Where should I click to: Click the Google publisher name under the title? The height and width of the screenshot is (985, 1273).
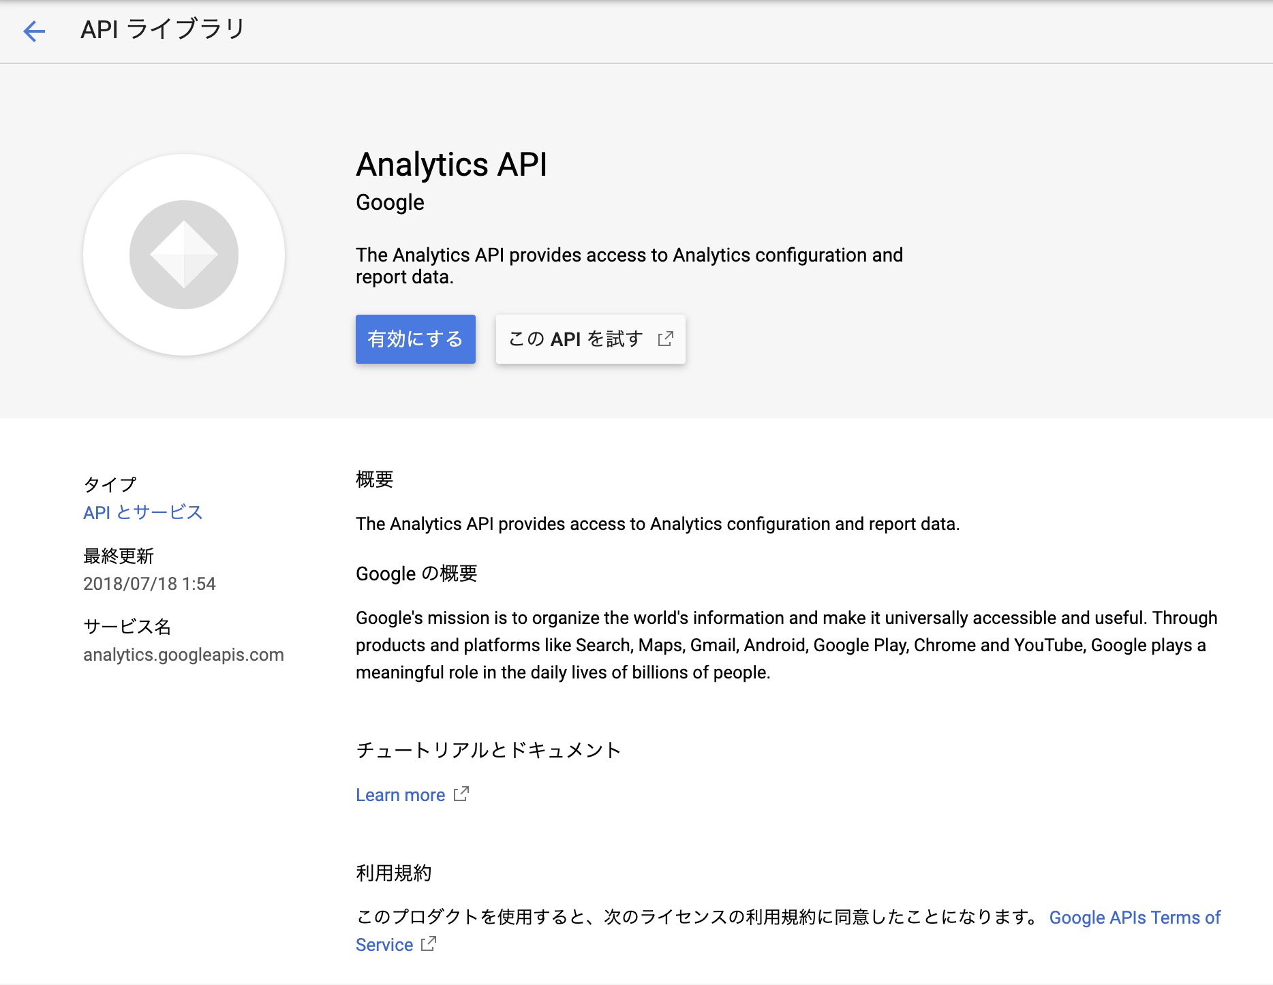tap(390, 202)
